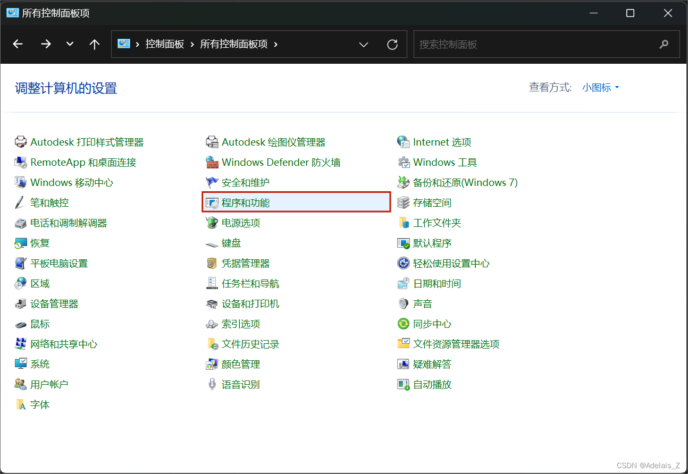Click the 声音 speaker icon

[404, 303]
